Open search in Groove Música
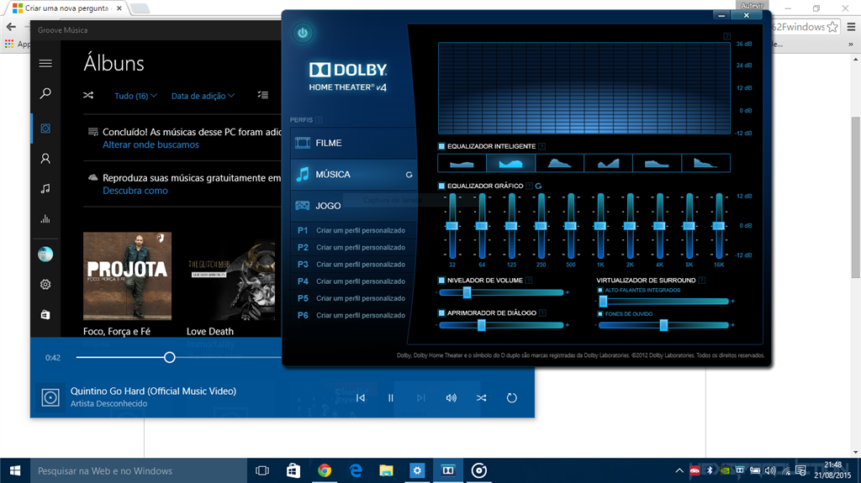This screenshot has width=861, height=483. [x=45, y=93]
